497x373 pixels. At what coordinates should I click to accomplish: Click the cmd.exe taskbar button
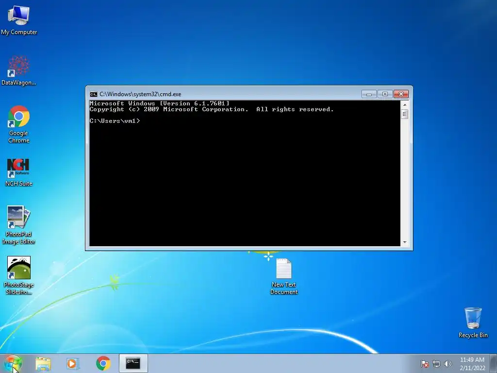click(133, 363)
